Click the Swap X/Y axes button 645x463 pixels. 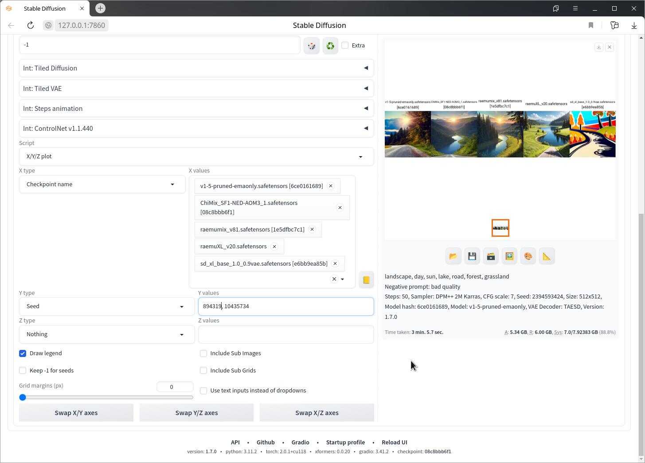click(x=76, y=413)
